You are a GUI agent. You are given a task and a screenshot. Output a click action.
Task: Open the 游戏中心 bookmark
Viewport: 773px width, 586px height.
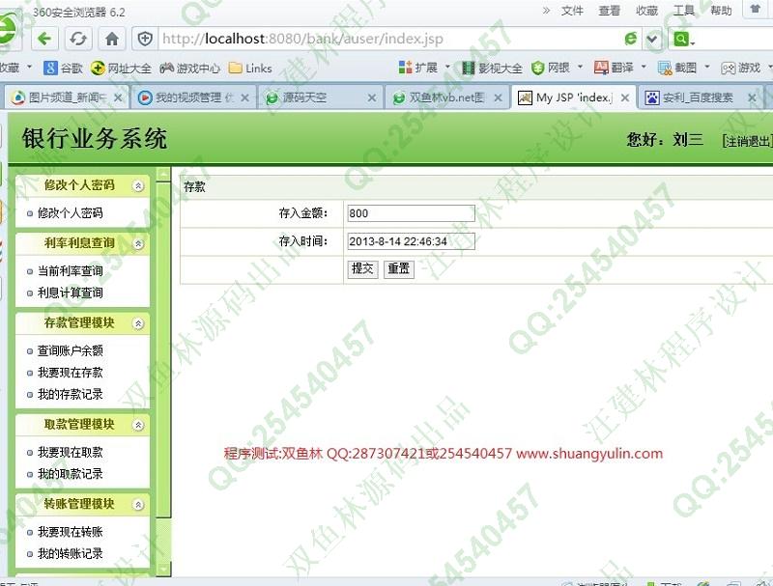click(189, 68)
